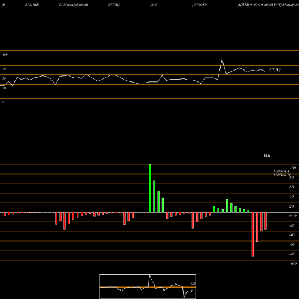Click the 976689 code in header

(200, 5)
